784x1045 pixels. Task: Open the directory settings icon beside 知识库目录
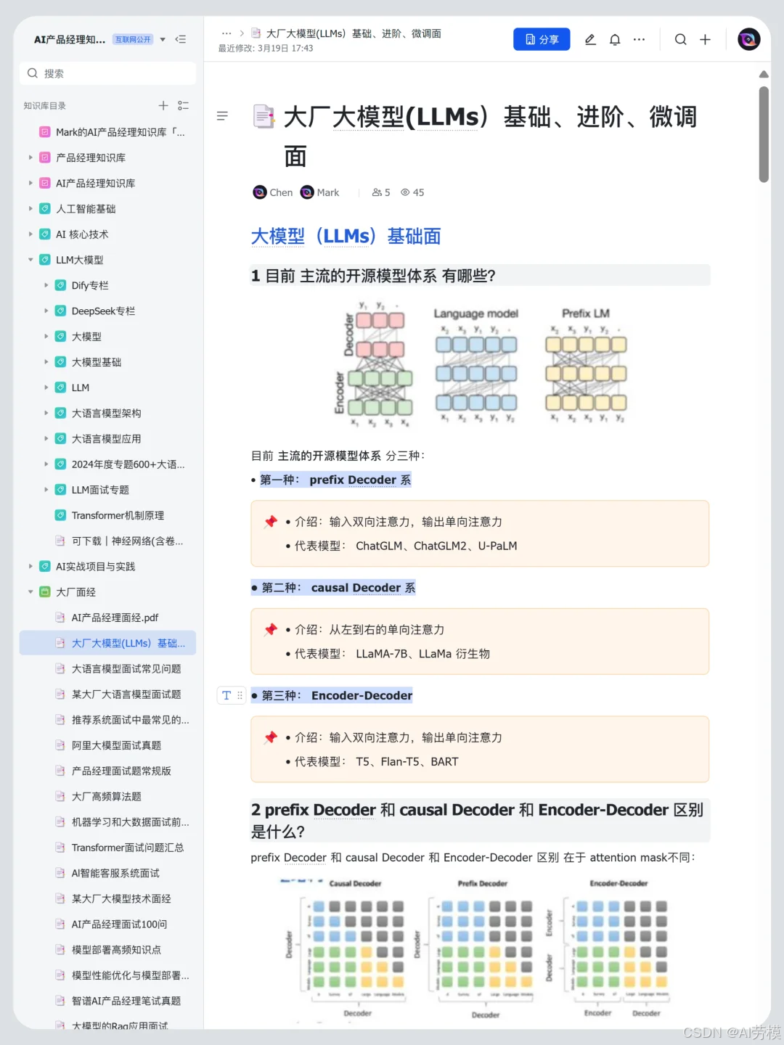click(x=184, y=105)
